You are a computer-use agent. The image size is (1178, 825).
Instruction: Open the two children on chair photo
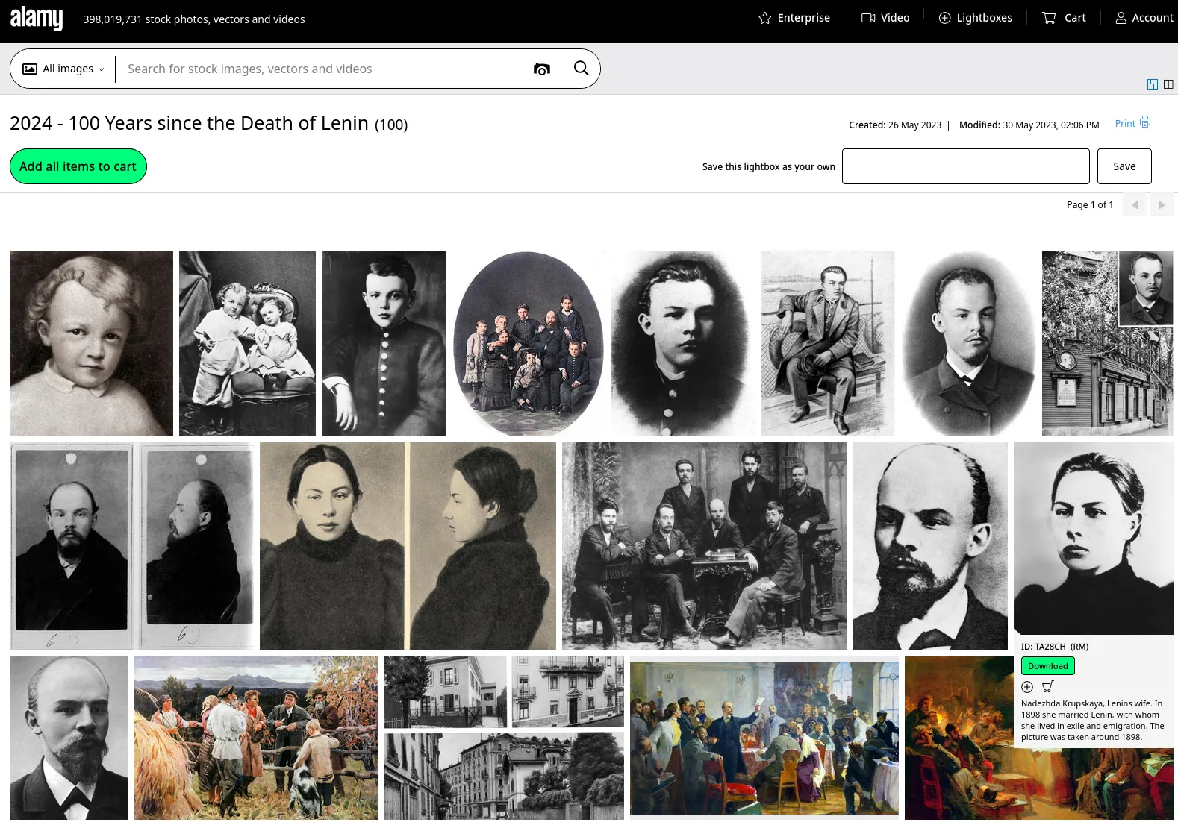247,343
